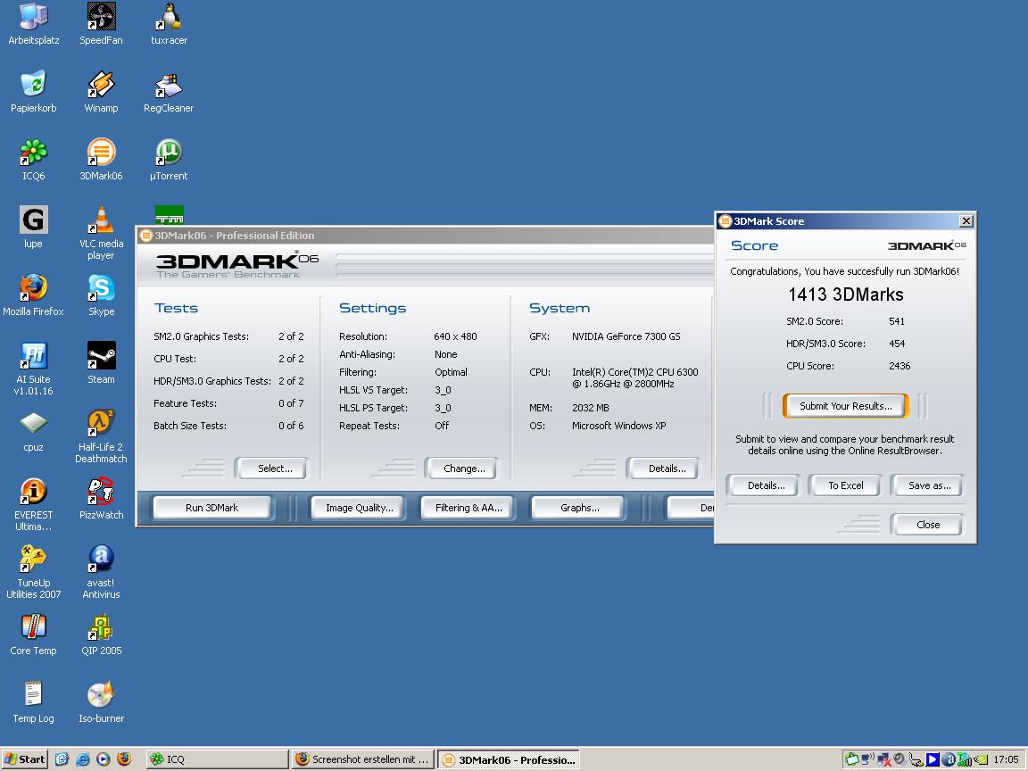
Task: Click Show Desktop in quick launch
Action: click(62, 759)
